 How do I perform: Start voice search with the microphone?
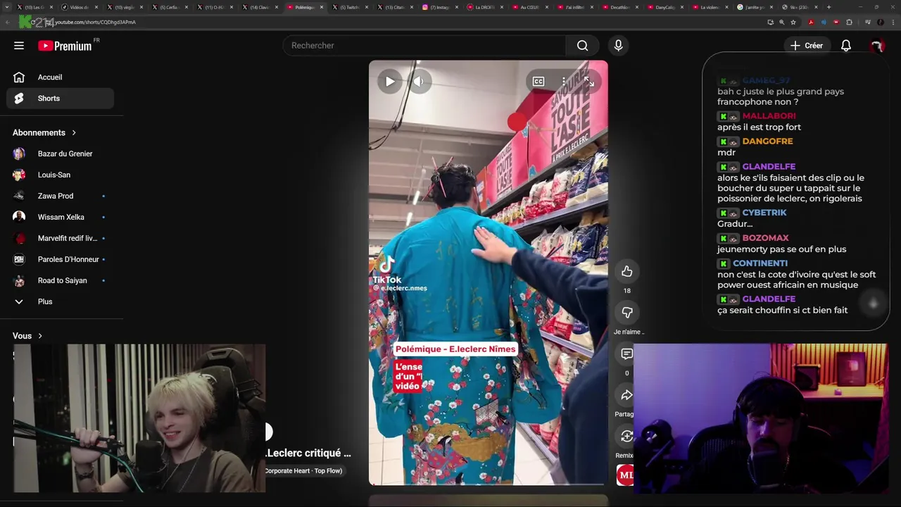click(618, 46)
